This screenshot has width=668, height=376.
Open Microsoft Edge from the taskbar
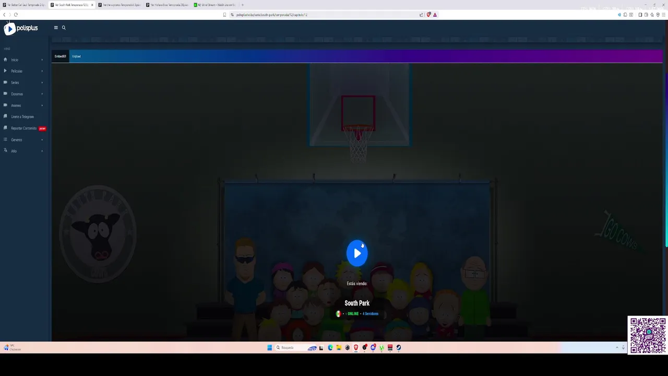tap(330, 348)
